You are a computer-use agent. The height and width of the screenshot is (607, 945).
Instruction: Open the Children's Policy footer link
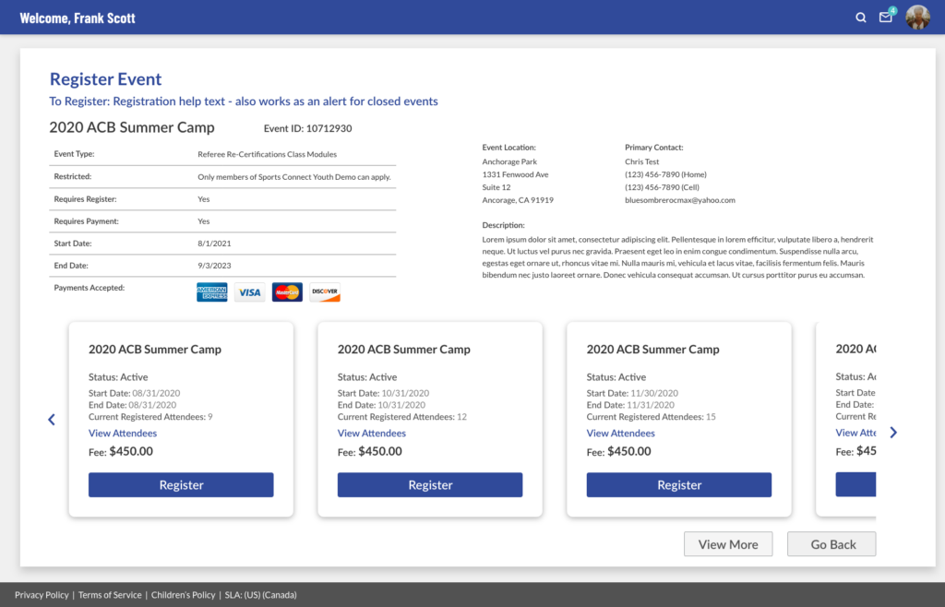183,595
